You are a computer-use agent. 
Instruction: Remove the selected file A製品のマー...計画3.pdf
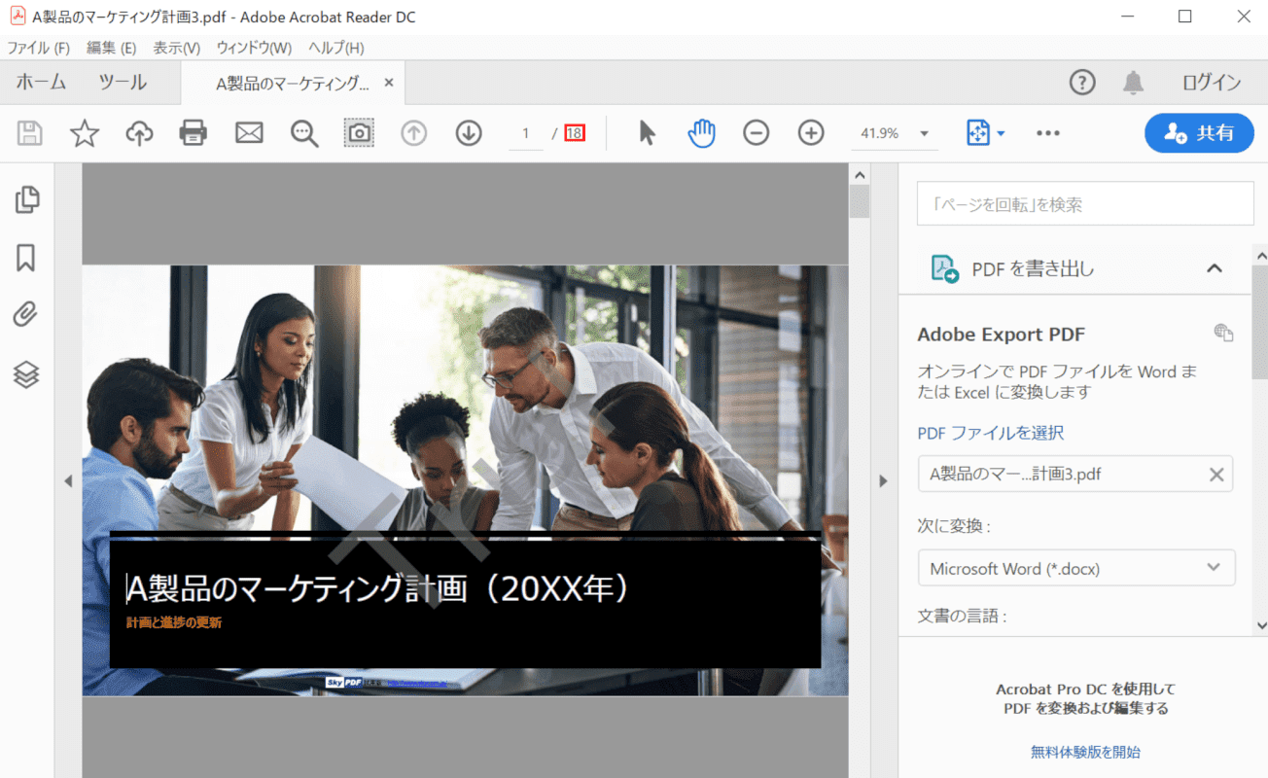(1216, 475)
